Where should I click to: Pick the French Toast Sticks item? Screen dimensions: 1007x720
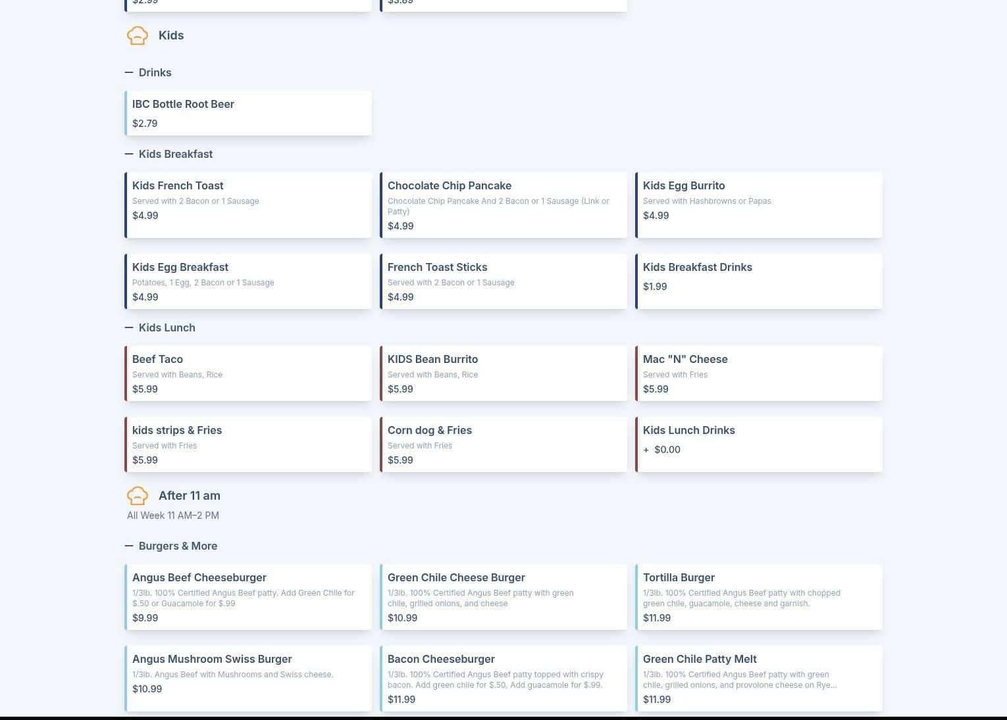[503, 281]
